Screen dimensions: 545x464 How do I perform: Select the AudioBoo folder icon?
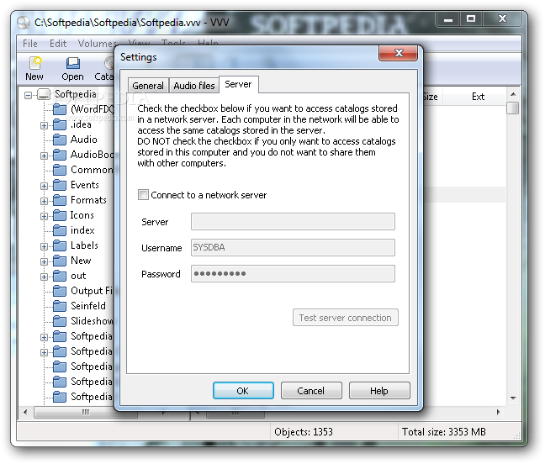point(60,155)
